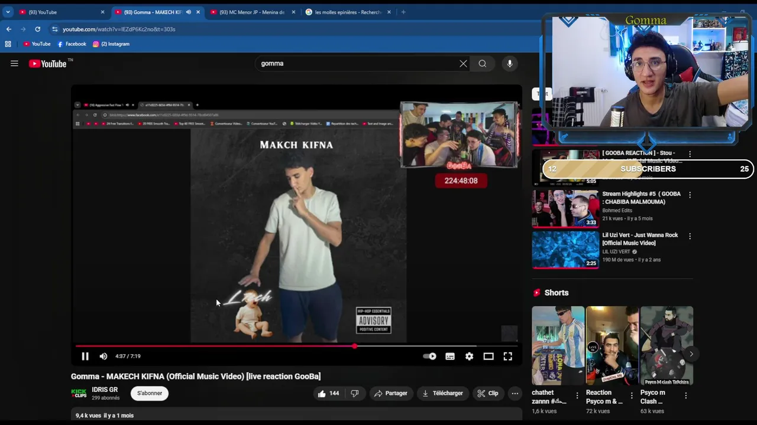Go back in browser history

[9, 29]
